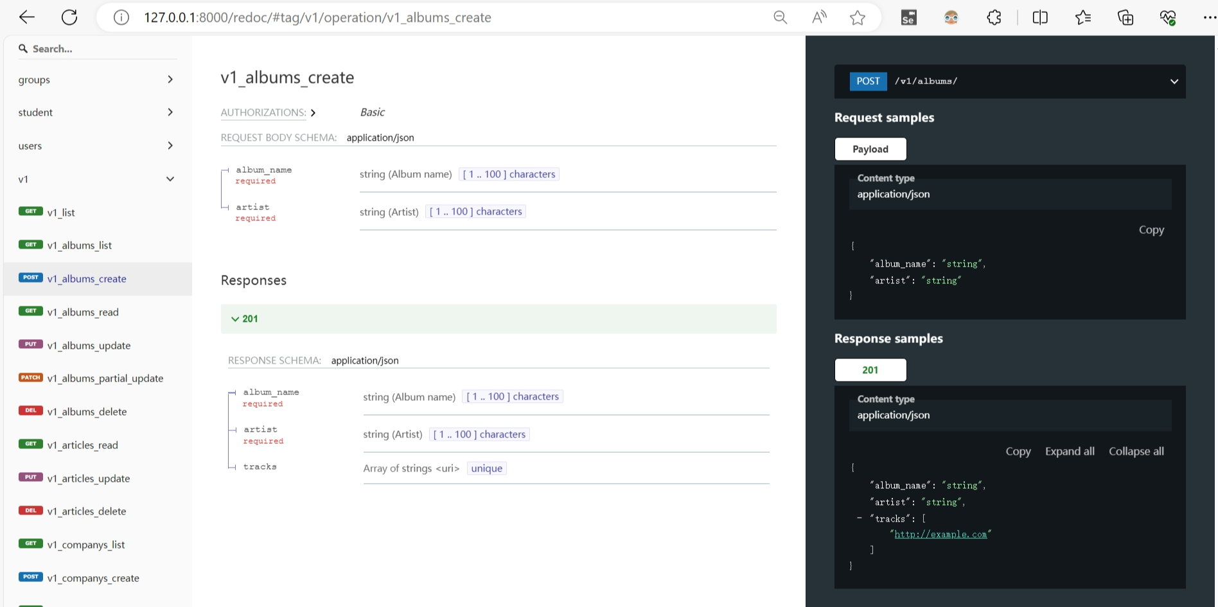Select v1_albums_create operation
The width and height of the screenshot is (1218, 607).
pyautogui.click(x=97, y=279)
